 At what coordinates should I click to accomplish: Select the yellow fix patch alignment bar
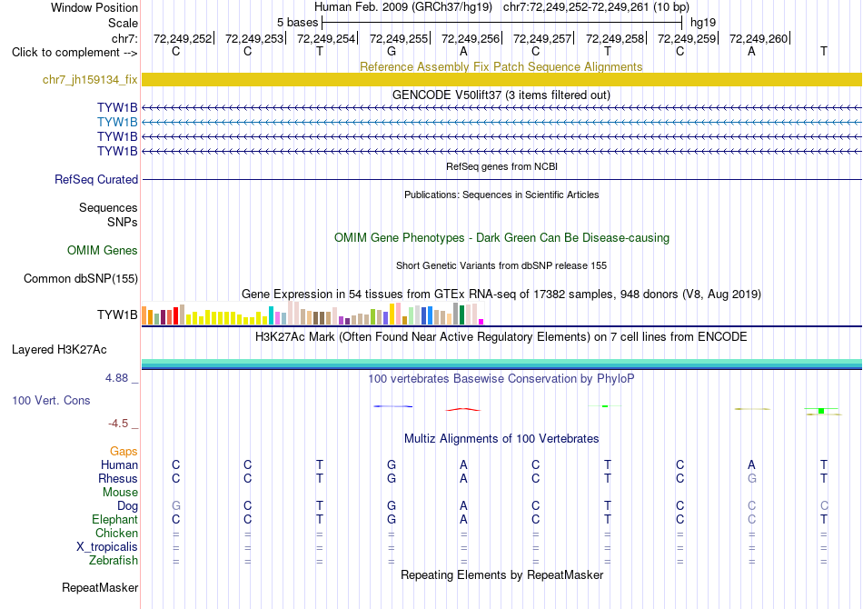coord(502,79)
